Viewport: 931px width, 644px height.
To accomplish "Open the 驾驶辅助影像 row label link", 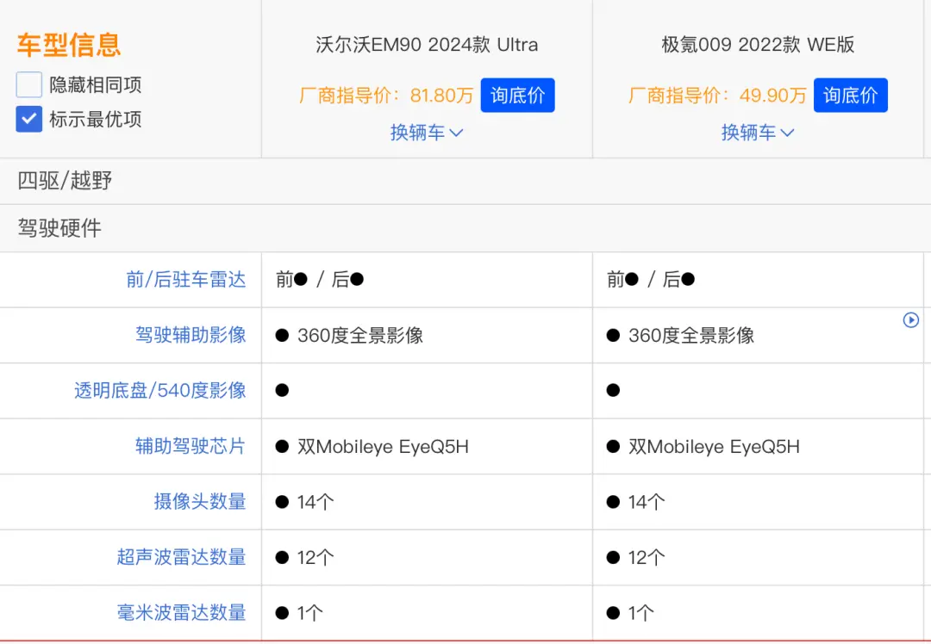I will pyautogui.click(x=191, y=335).
